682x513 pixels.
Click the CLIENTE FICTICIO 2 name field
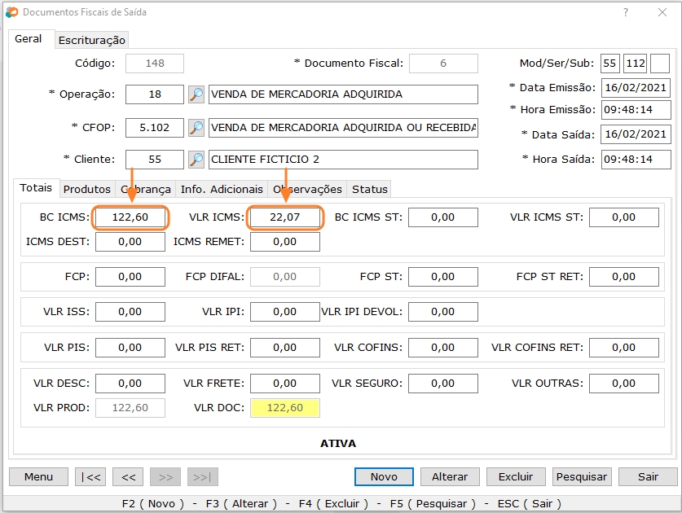(343, 160)
